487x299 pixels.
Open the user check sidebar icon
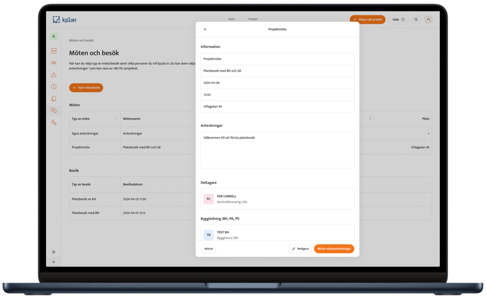54,122
